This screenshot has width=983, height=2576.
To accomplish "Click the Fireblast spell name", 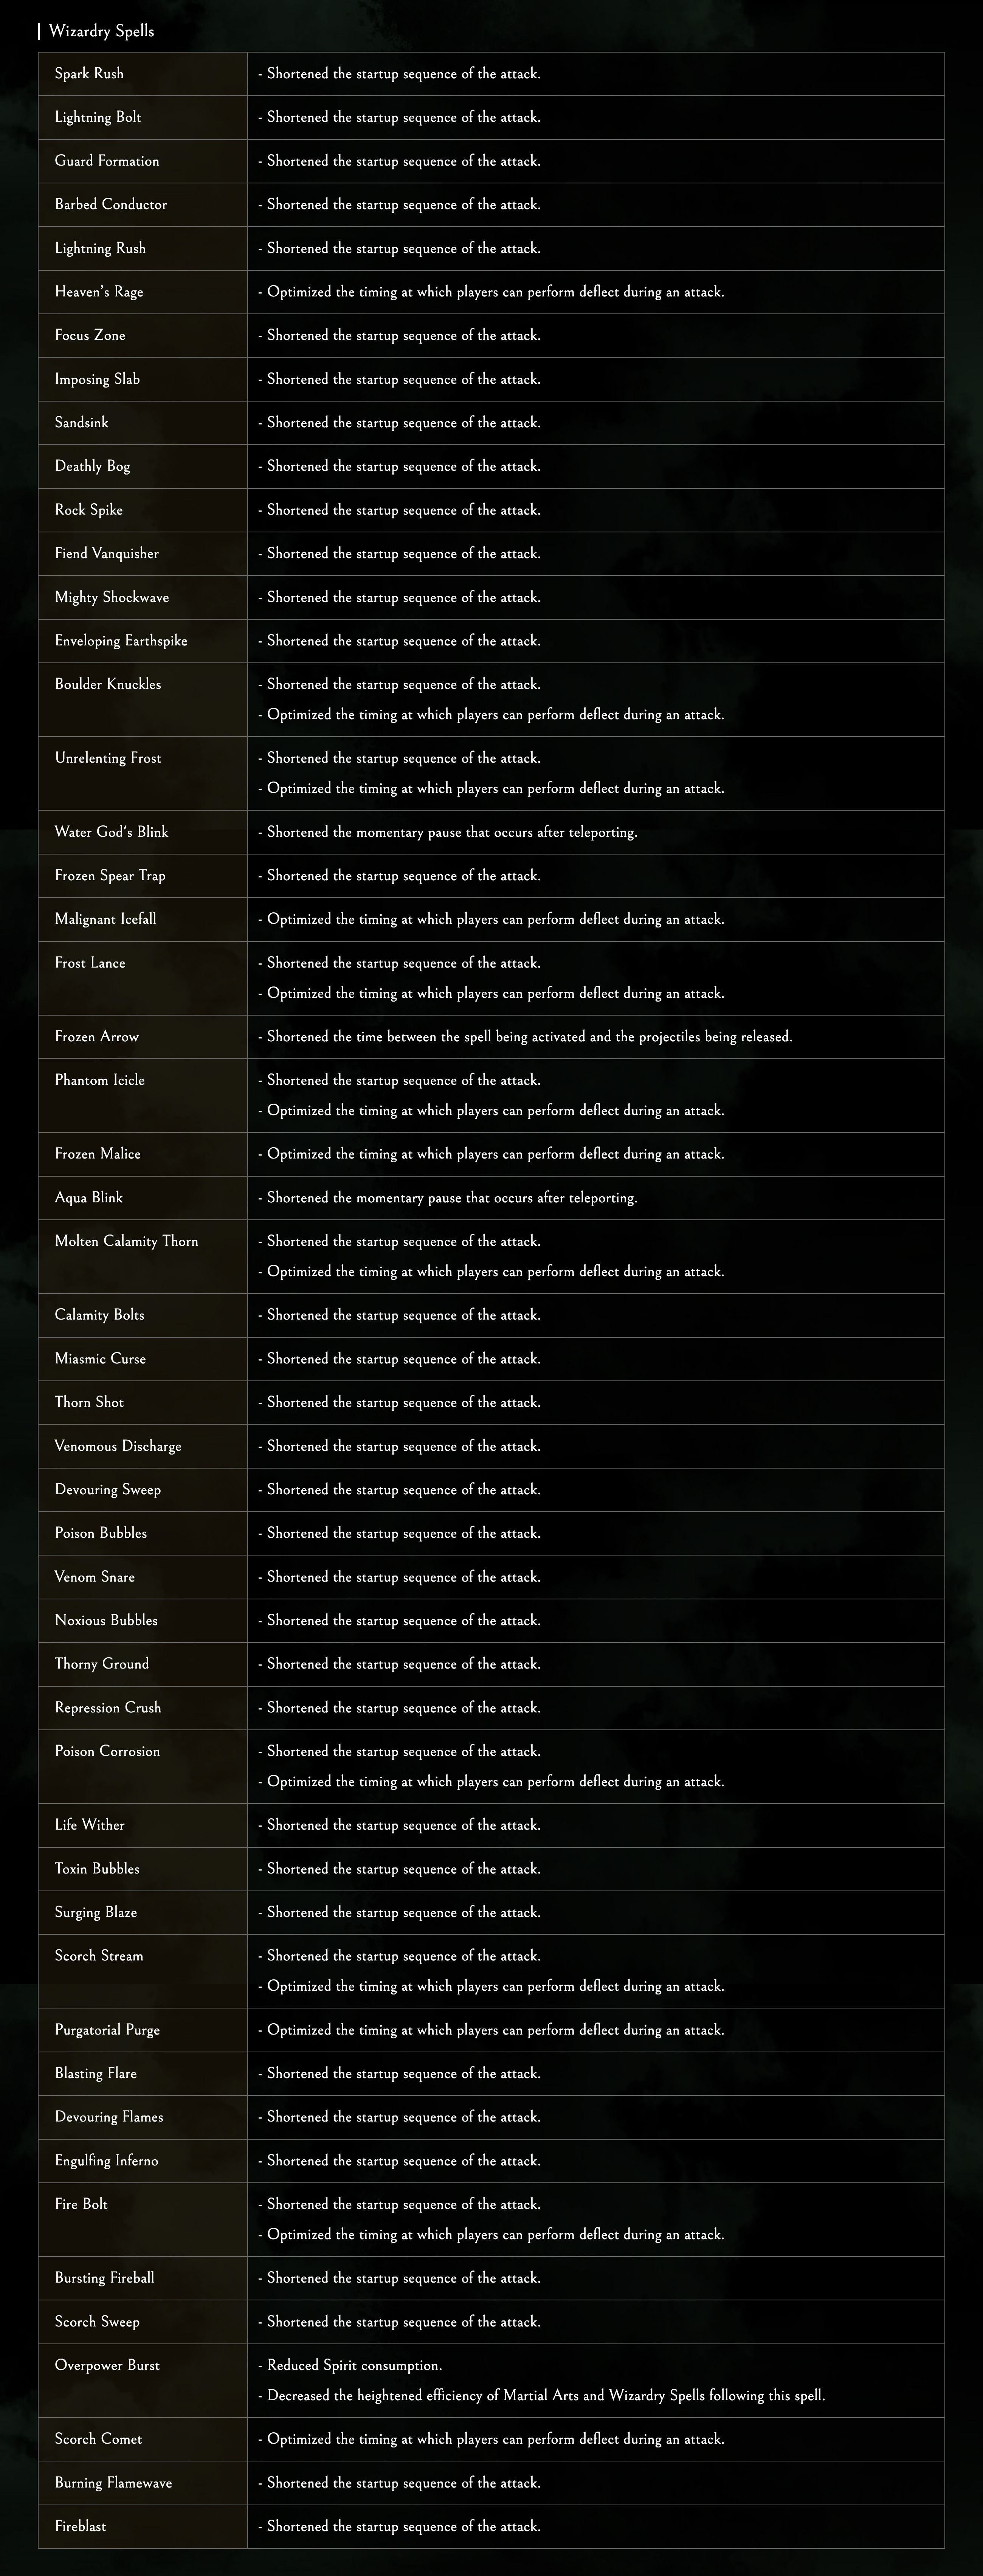I will click(80, 2526).
